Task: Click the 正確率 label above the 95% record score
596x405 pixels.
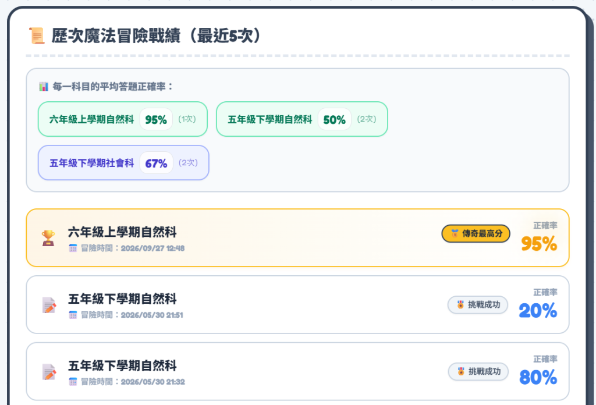Action: pyautogui.click(x=545, y=226)
